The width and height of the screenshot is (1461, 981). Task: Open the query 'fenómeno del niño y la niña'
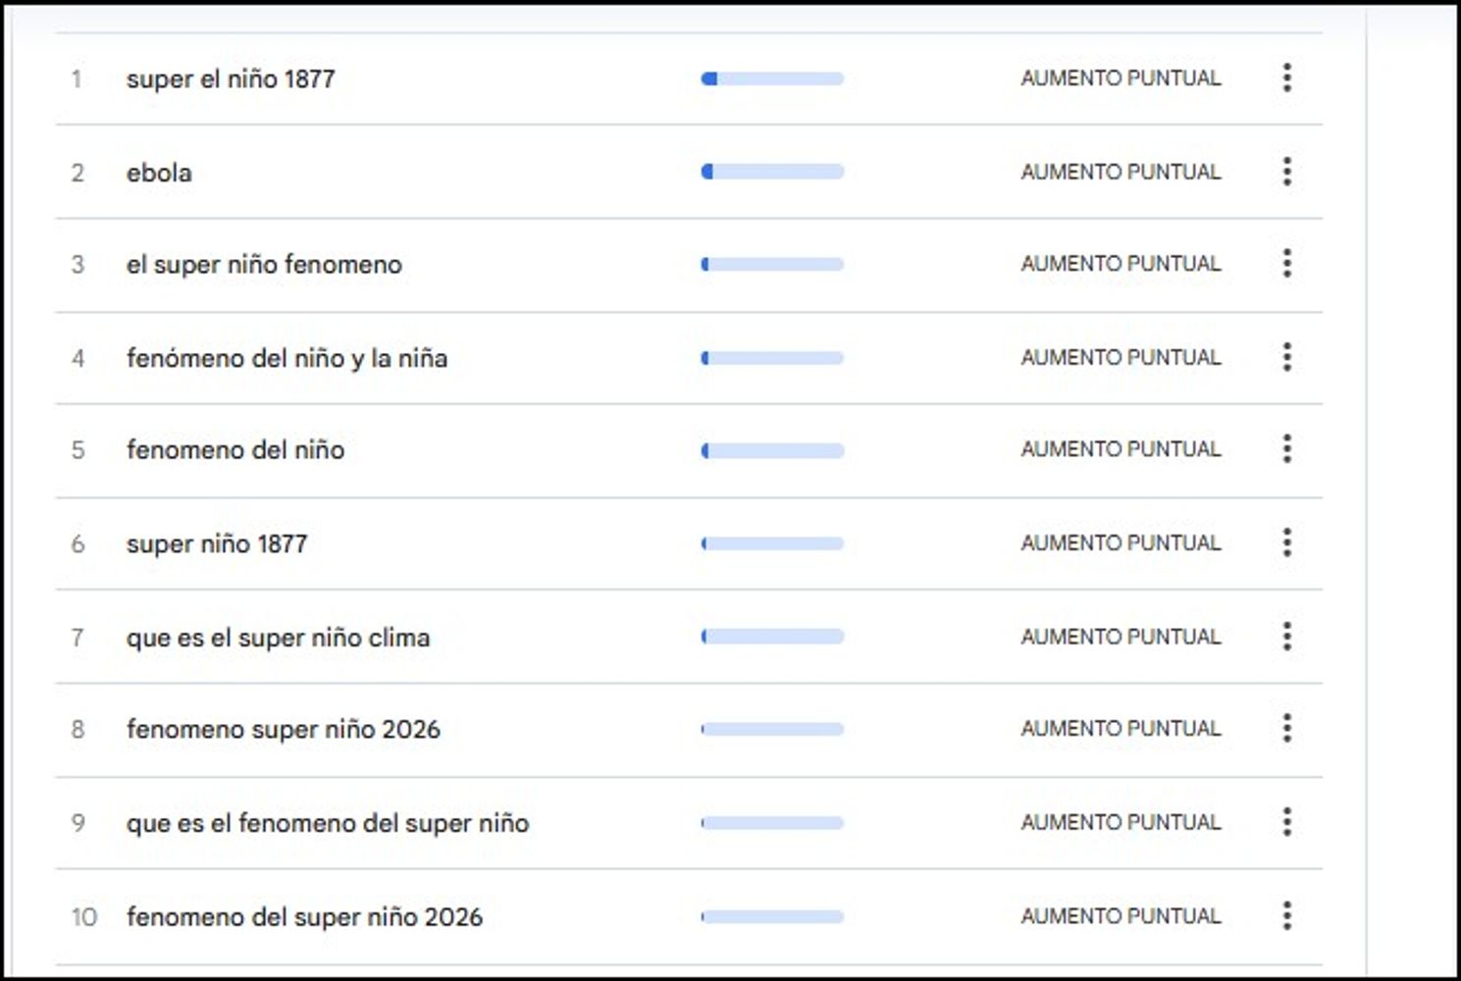(287, 358)
